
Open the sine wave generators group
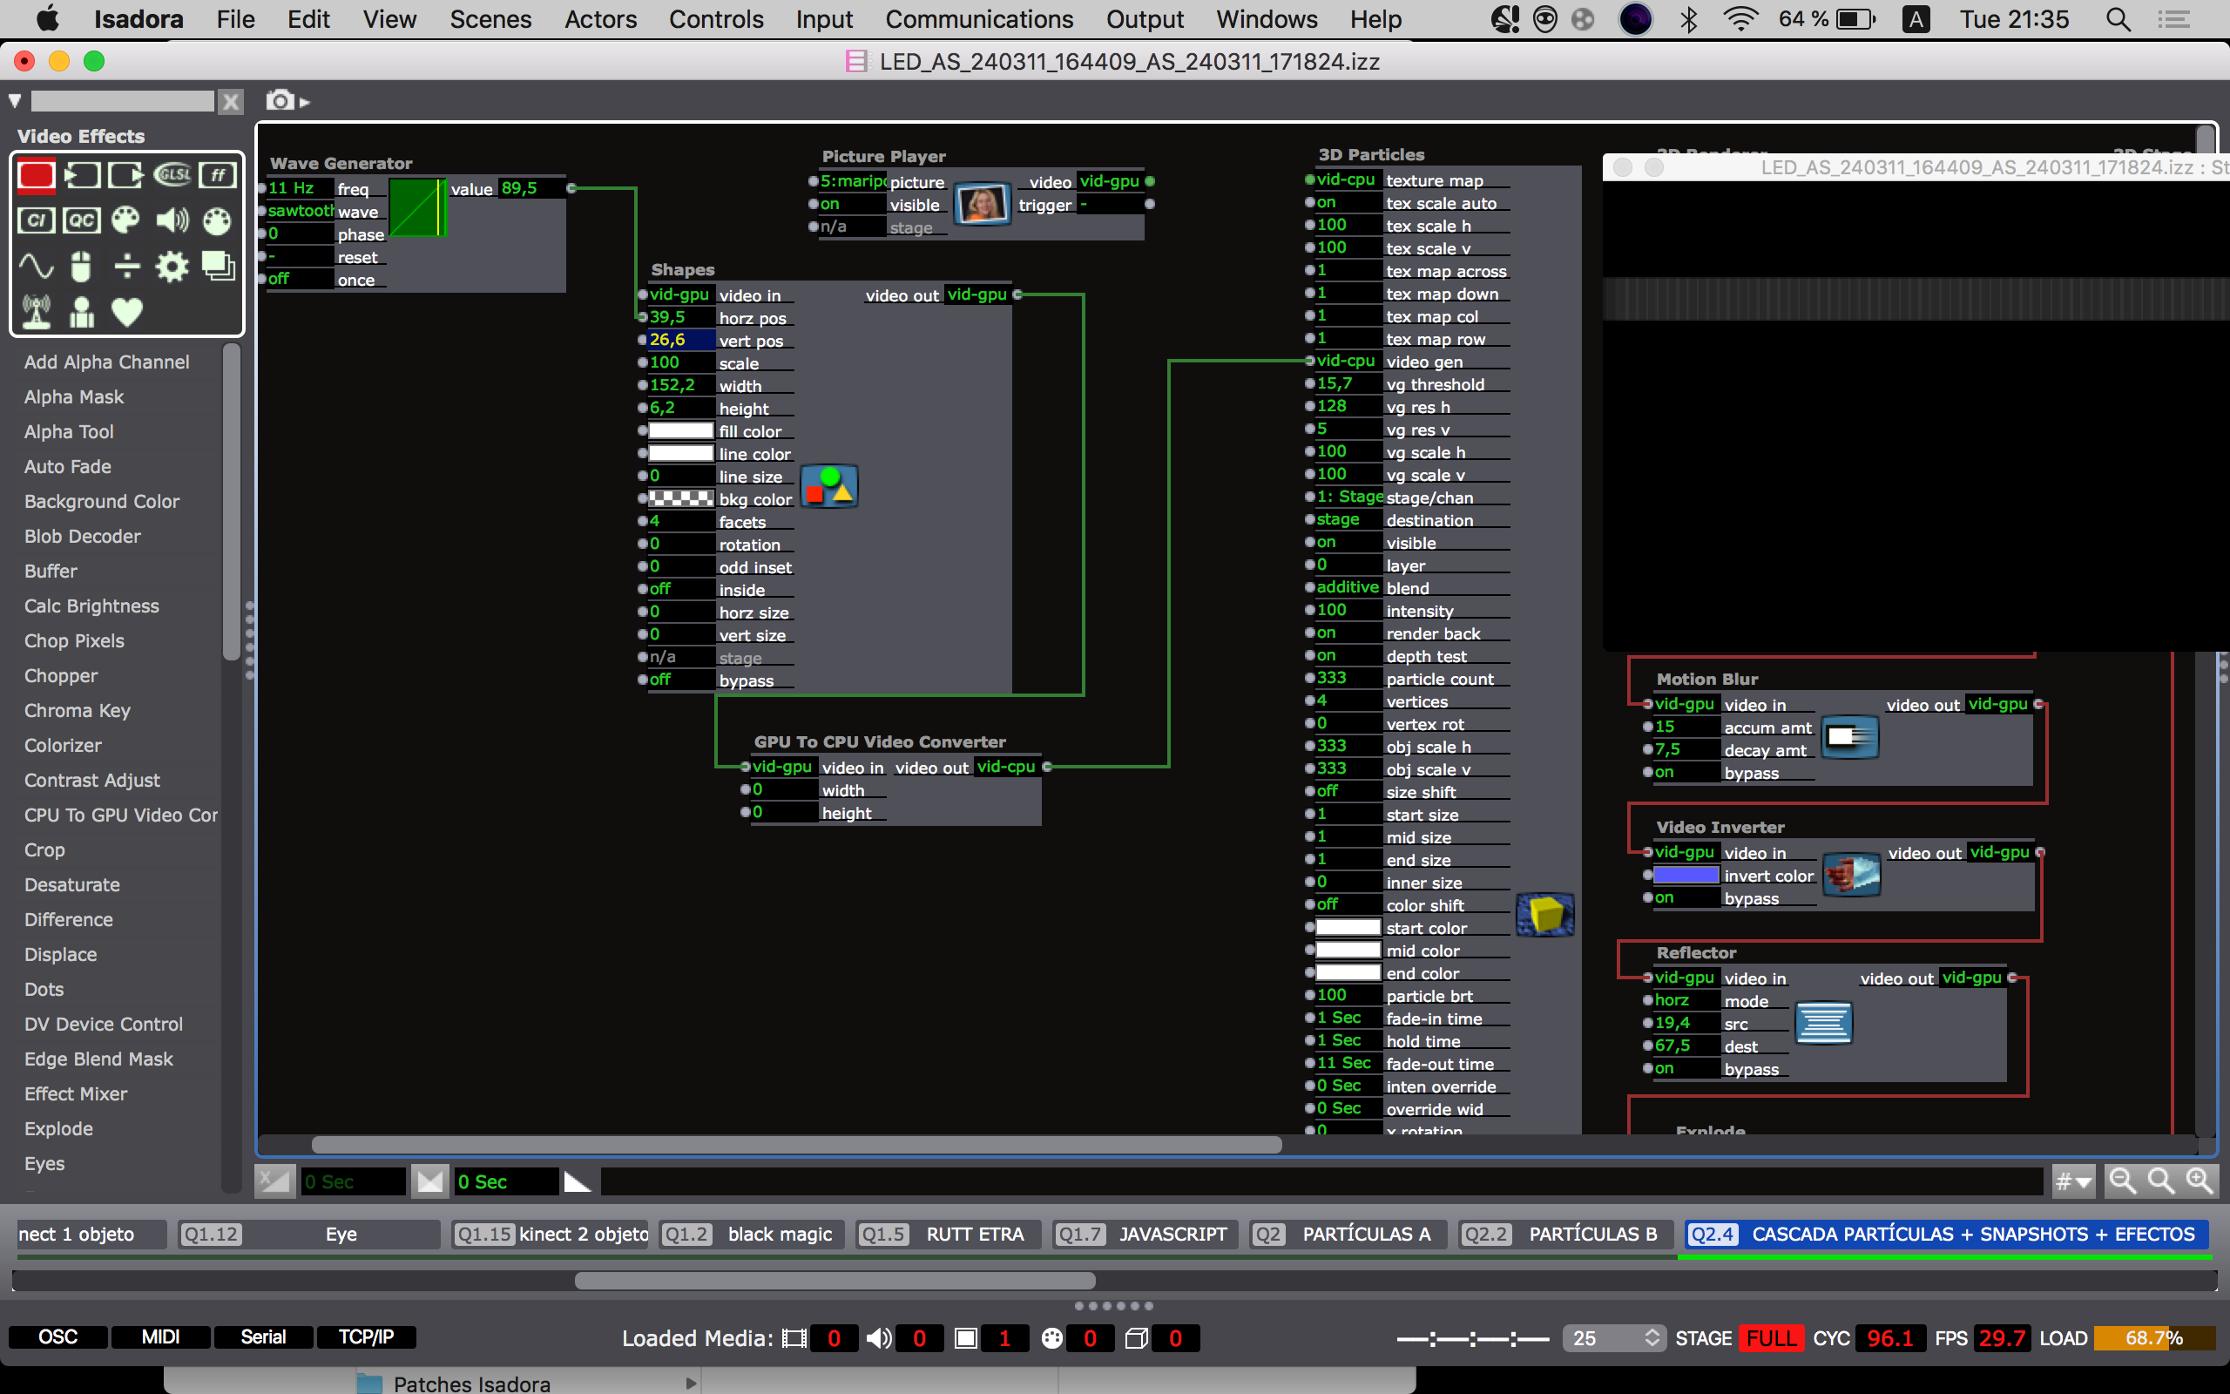(x=36, y=267)
